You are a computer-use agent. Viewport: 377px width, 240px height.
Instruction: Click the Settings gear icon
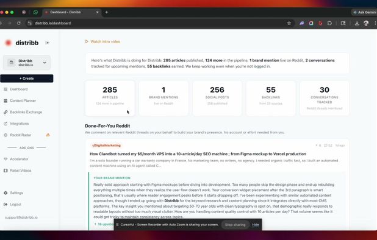5,193
